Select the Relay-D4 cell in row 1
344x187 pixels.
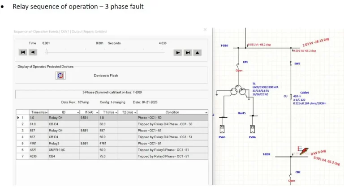64,118
